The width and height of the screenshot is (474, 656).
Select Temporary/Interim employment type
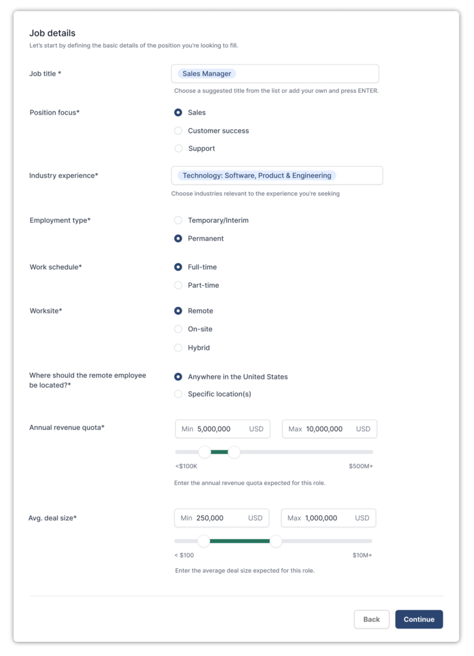click(x=178, y=220)
